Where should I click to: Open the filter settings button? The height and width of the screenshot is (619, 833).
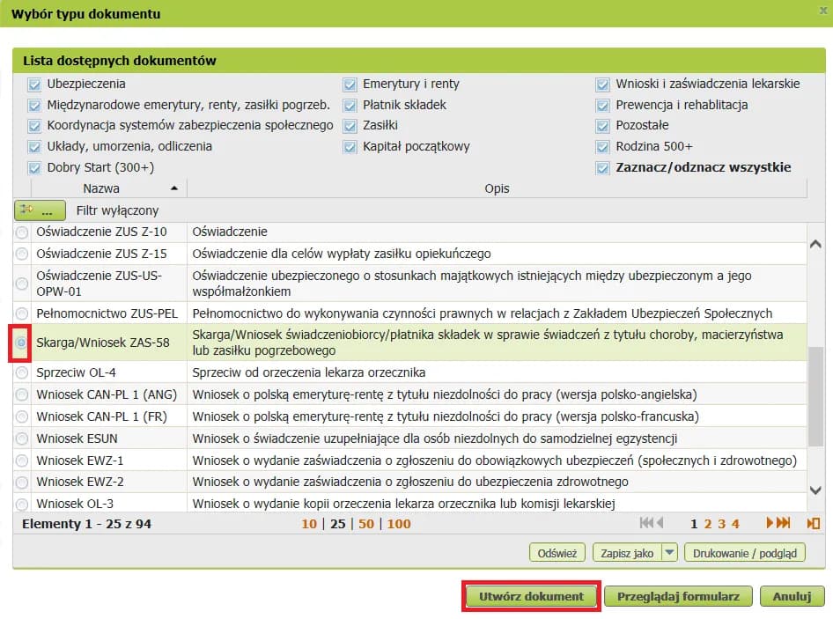coord(40,210)
